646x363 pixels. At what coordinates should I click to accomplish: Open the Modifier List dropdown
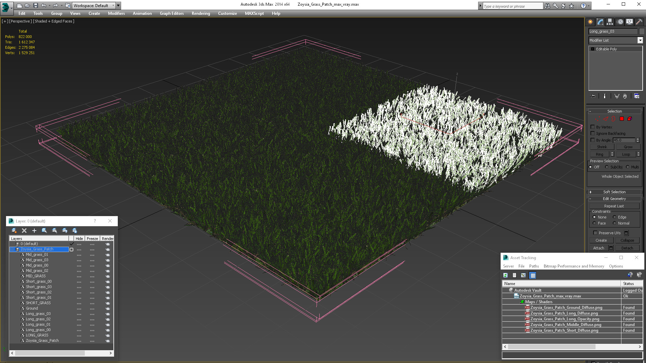click(x=640, y=40)
